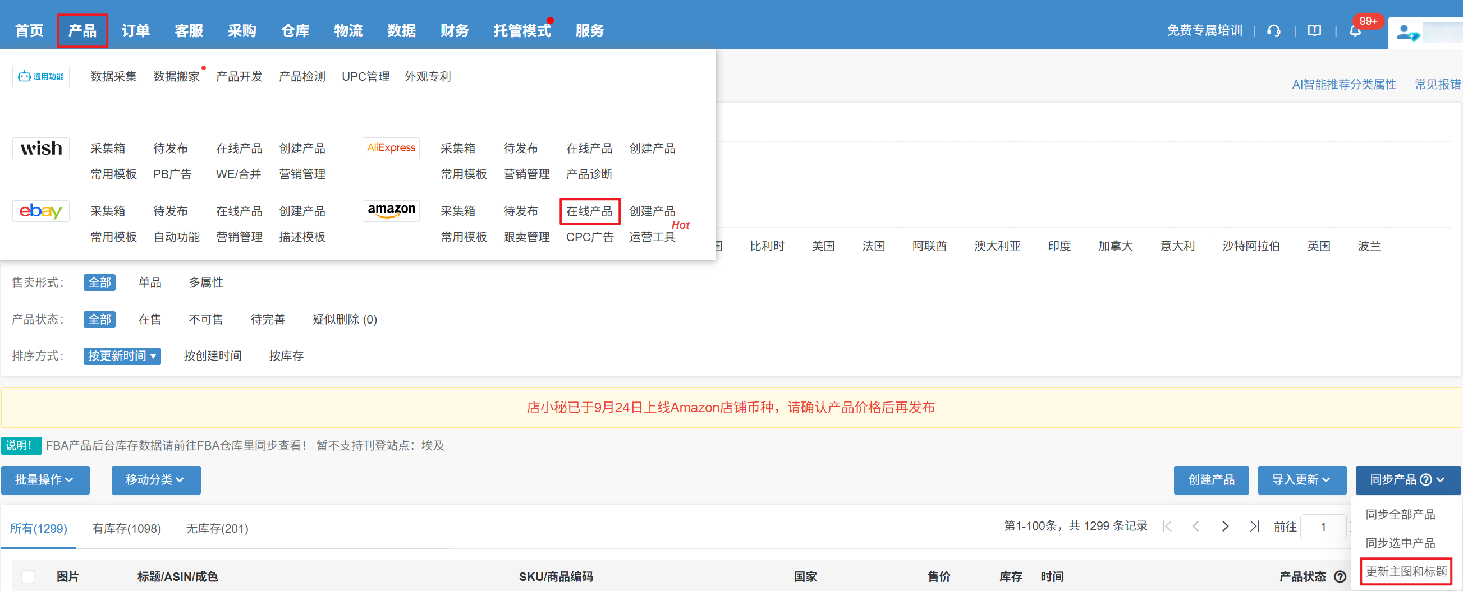Select the 单品 sale format filter
Screen dimensions: 1463x591
[150, 282]
